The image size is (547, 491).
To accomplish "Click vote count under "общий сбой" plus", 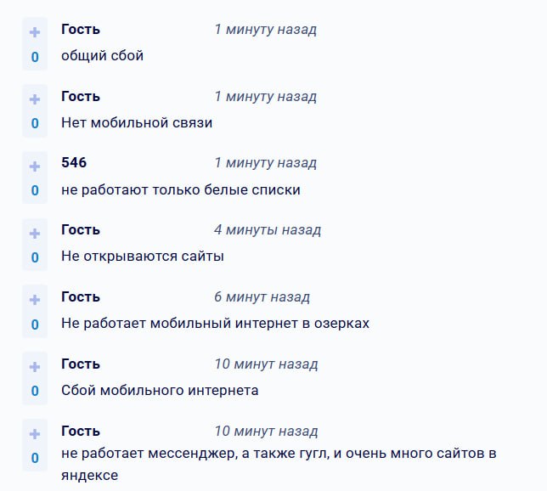I will tap(35, 57).
